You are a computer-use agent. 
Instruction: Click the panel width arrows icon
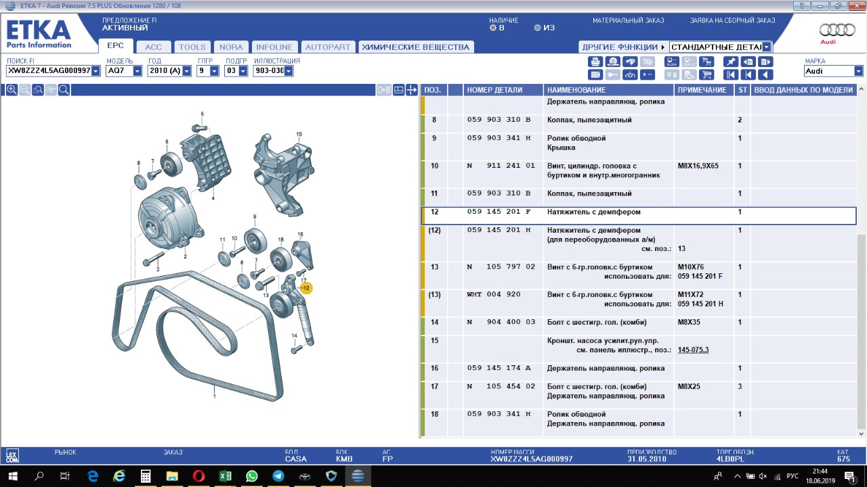[411, 89]
